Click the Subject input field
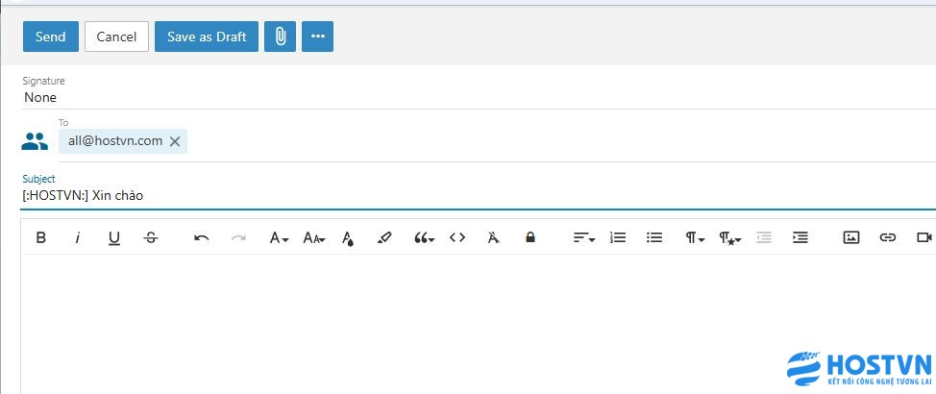936x394 pixels. pos(384,195)
